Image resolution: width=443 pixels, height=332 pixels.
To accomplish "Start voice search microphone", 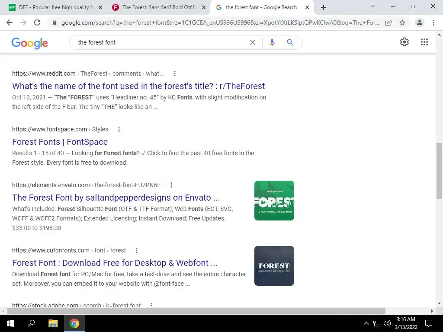I will (272, 42).
